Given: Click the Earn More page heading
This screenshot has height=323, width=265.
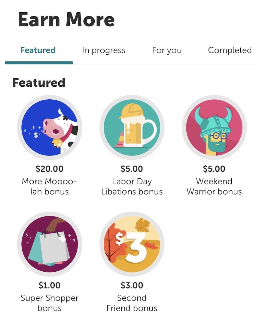Looking at the screenshot, I should click(66, 20).
